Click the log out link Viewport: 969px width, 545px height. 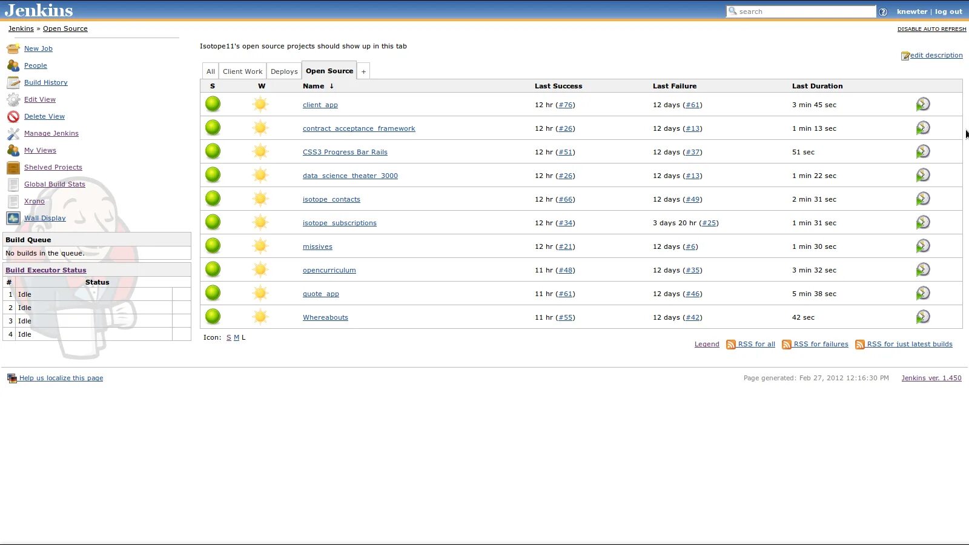pyautogui.click(x=948, y=12)
